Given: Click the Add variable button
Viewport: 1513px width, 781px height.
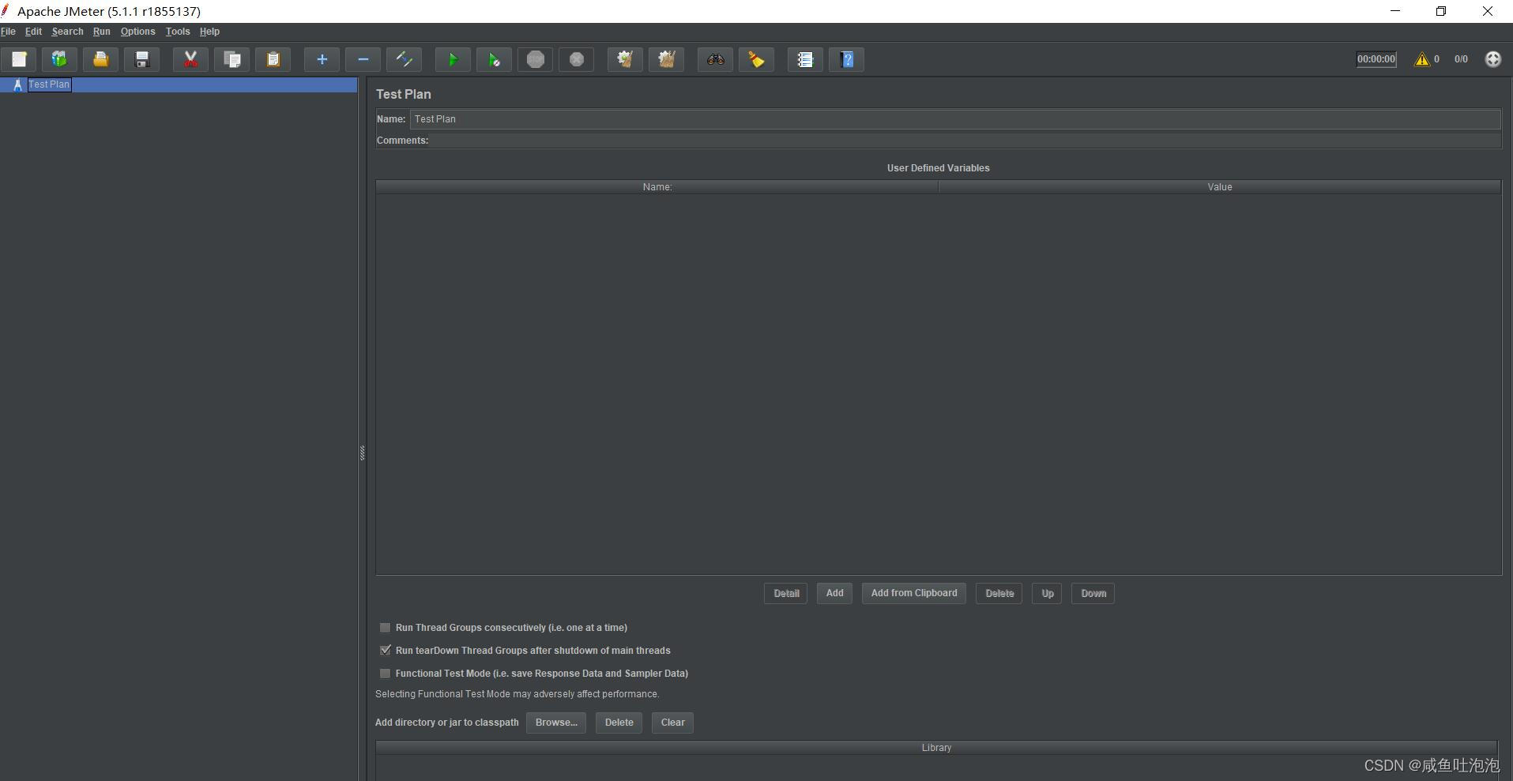Looking at the screenshot, I should pyautogui.click(x=834, y=593).
